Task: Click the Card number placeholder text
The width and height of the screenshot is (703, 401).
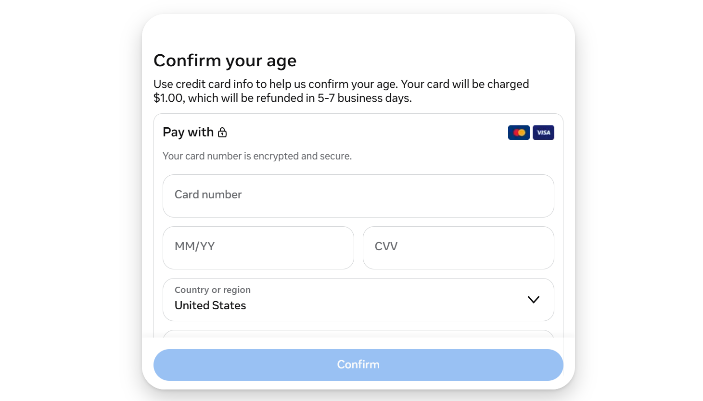Action: point(208,194)
